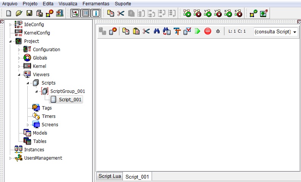
Task: Select Script_001 in the project tree
Action: pyautogui.click(x=66, y=99)
